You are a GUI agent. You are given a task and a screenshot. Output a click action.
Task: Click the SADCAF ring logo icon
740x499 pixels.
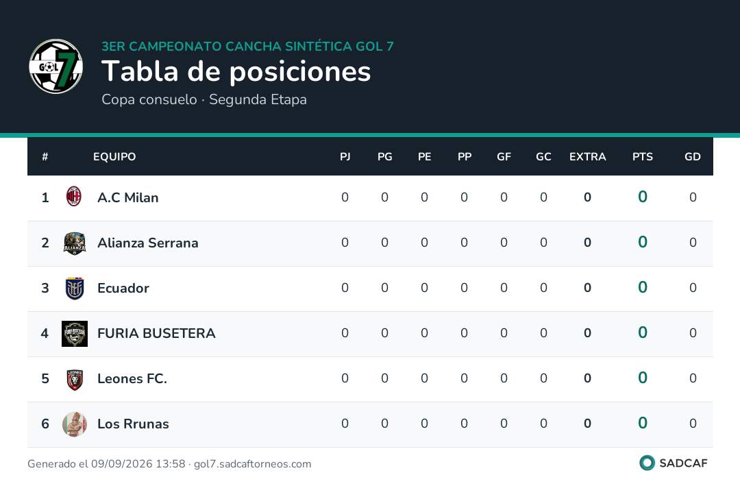pyautogui.click(x=647, y=463)
